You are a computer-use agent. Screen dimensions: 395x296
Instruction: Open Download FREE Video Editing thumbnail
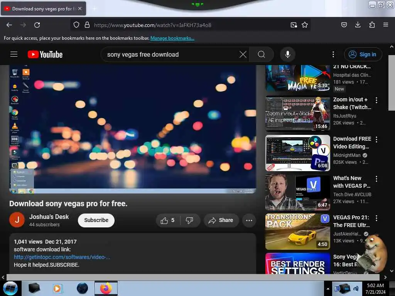(x=297, y=153)
